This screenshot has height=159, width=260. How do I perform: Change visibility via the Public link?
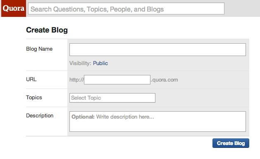100,63
